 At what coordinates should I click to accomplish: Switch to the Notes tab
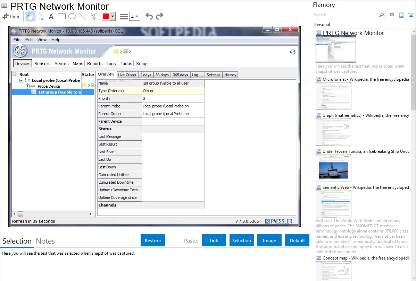45,241
